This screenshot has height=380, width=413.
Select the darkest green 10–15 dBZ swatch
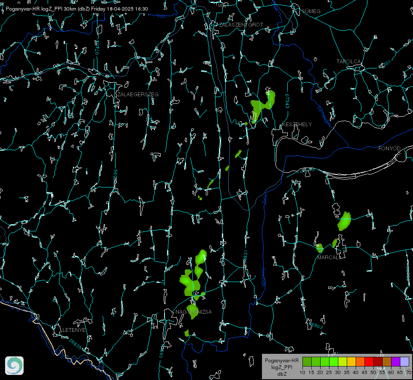point(307,361)
